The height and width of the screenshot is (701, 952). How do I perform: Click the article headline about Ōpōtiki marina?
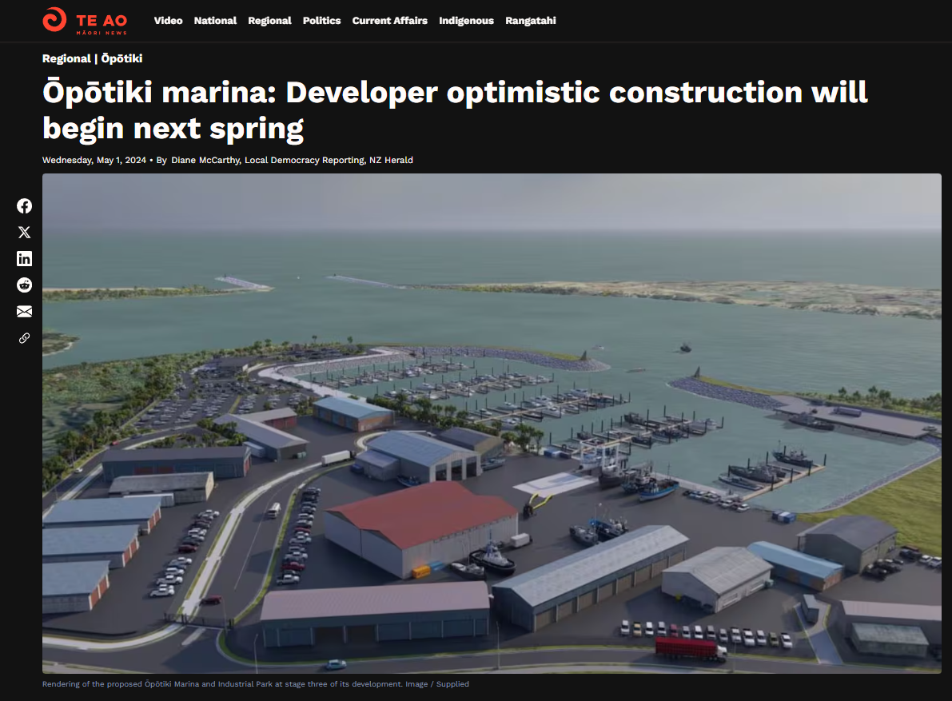coord(454,110)
